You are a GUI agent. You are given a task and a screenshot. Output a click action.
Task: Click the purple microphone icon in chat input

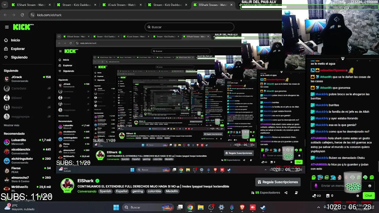click(x=316, y=186)
